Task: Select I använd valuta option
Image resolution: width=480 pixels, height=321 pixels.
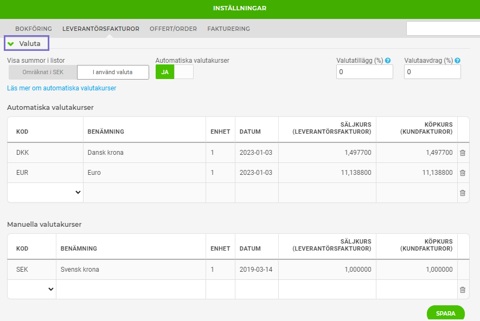Action: pyautogui.click(x=113, y=72)
